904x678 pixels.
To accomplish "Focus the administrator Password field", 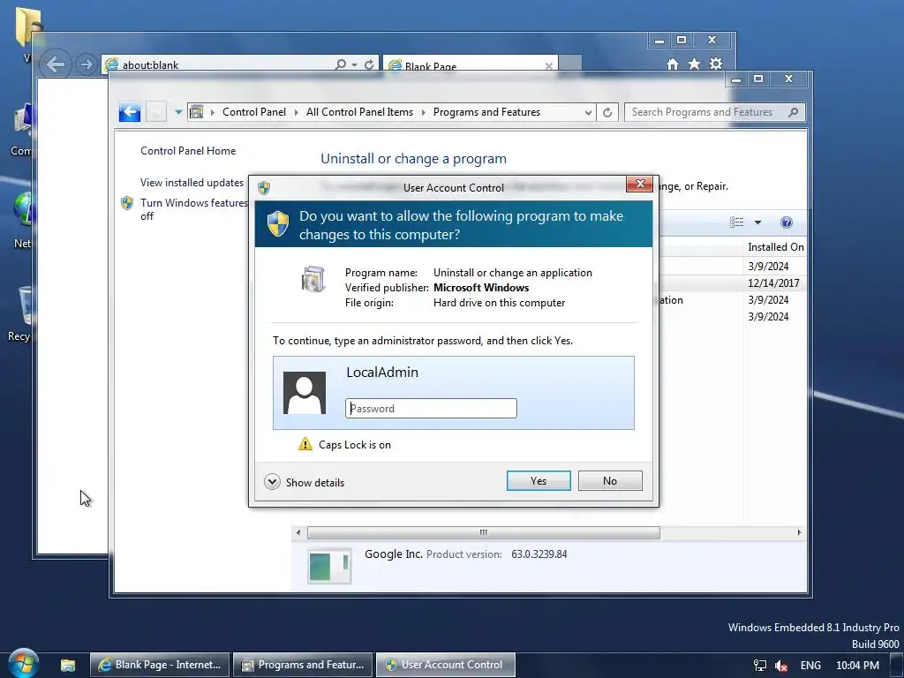I will (x=431, y=408).
